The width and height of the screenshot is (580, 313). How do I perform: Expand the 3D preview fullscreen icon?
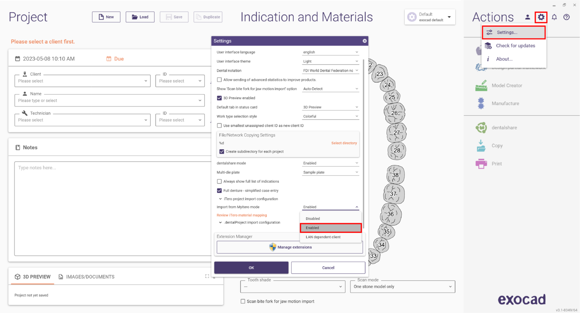207,276
